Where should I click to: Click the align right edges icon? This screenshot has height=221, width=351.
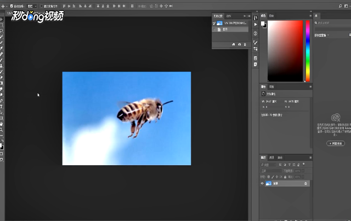pyautogui.click(x=90, y=6)
